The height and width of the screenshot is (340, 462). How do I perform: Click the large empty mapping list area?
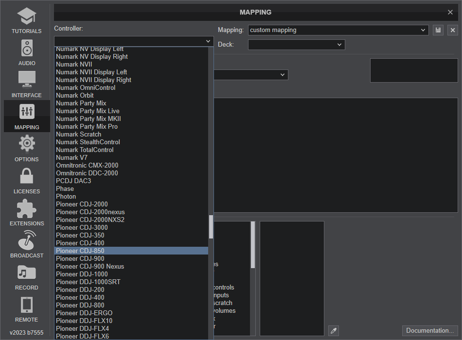[336, 155]
